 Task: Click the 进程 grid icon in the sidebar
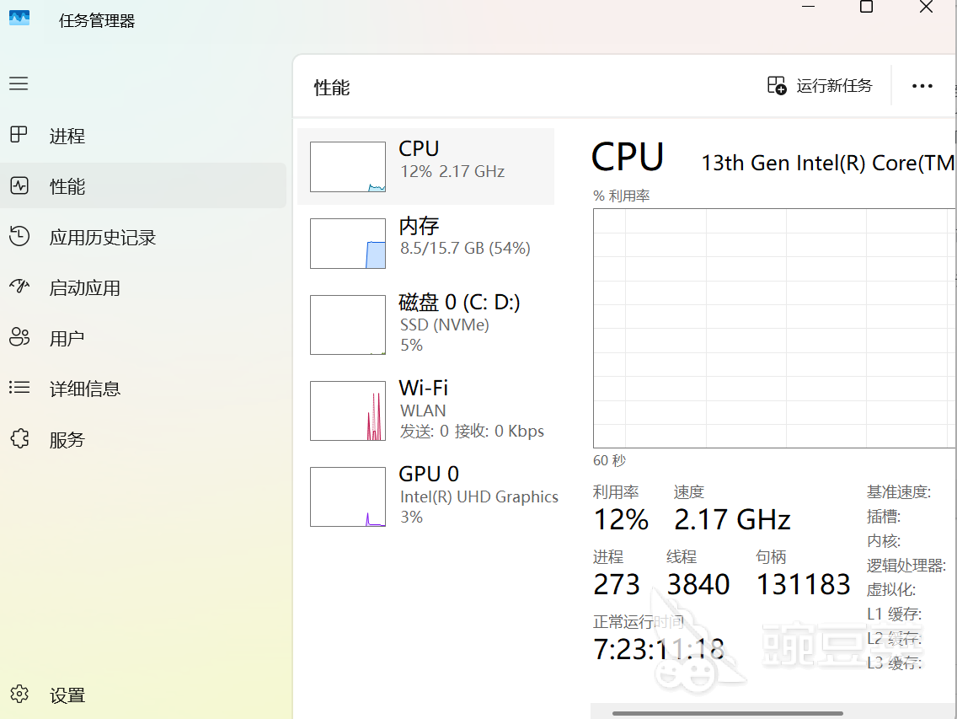click(19, 134)
